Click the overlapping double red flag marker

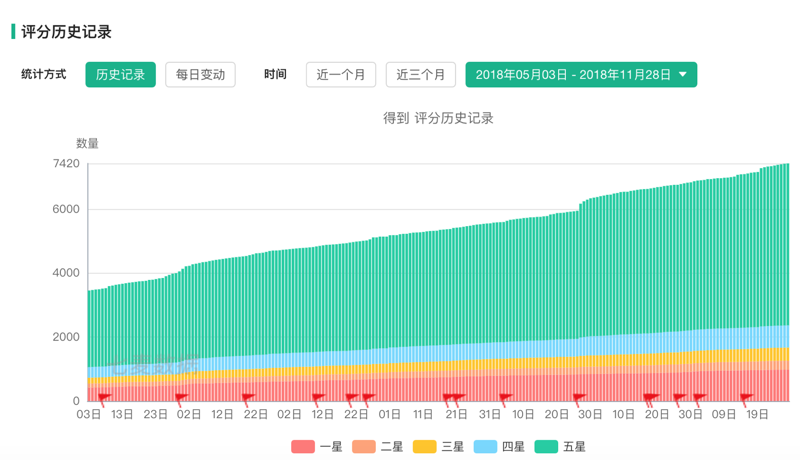point(651,397)
